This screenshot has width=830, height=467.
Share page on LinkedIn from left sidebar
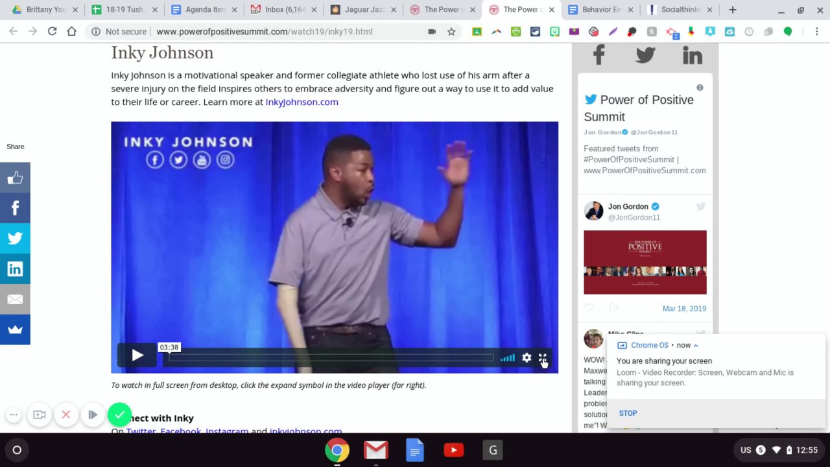tap(15, 269)
